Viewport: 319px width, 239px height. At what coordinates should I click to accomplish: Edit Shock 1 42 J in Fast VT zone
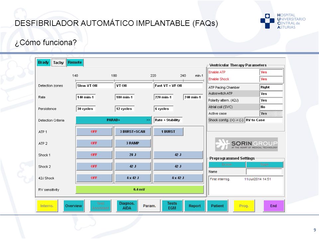[x=178, y=155]
